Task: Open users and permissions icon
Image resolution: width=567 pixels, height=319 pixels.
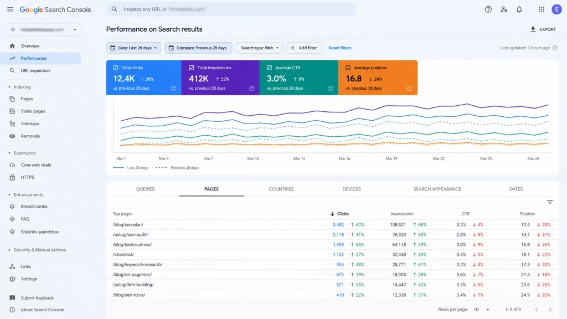Action: 504,9
